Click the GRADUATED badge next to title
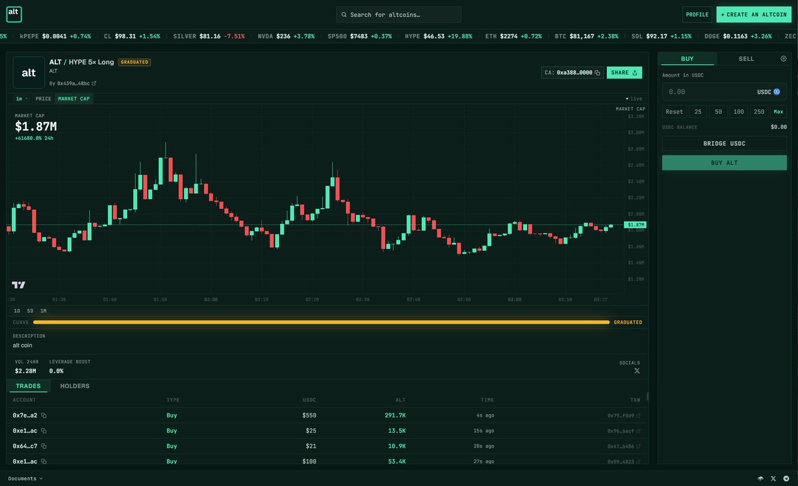Viewport: 798px width, 486px height. click(134, 62)
